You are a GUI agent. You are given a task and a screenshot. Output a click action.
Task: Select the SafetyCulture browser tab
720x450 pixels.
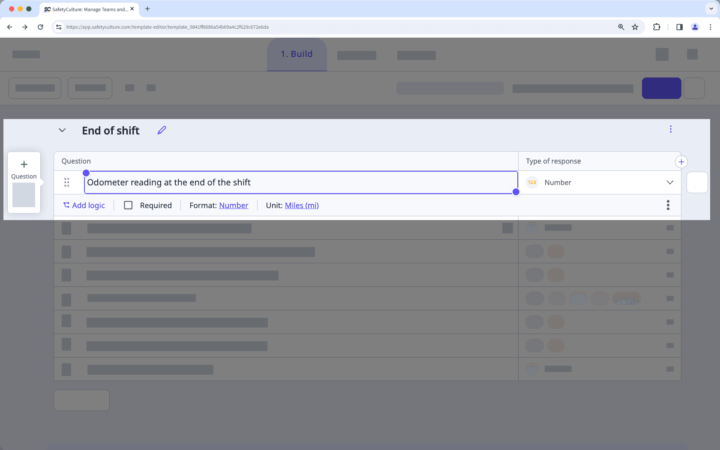pos(86,9)
